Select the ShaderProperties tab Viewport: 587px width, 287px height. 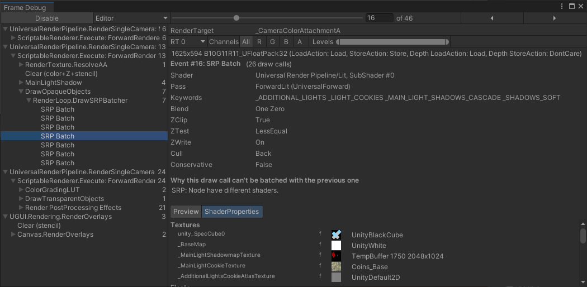[x=231, y=212]
